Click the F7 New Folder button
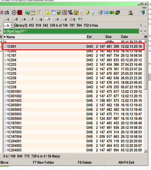 click(x=43, y=162)
